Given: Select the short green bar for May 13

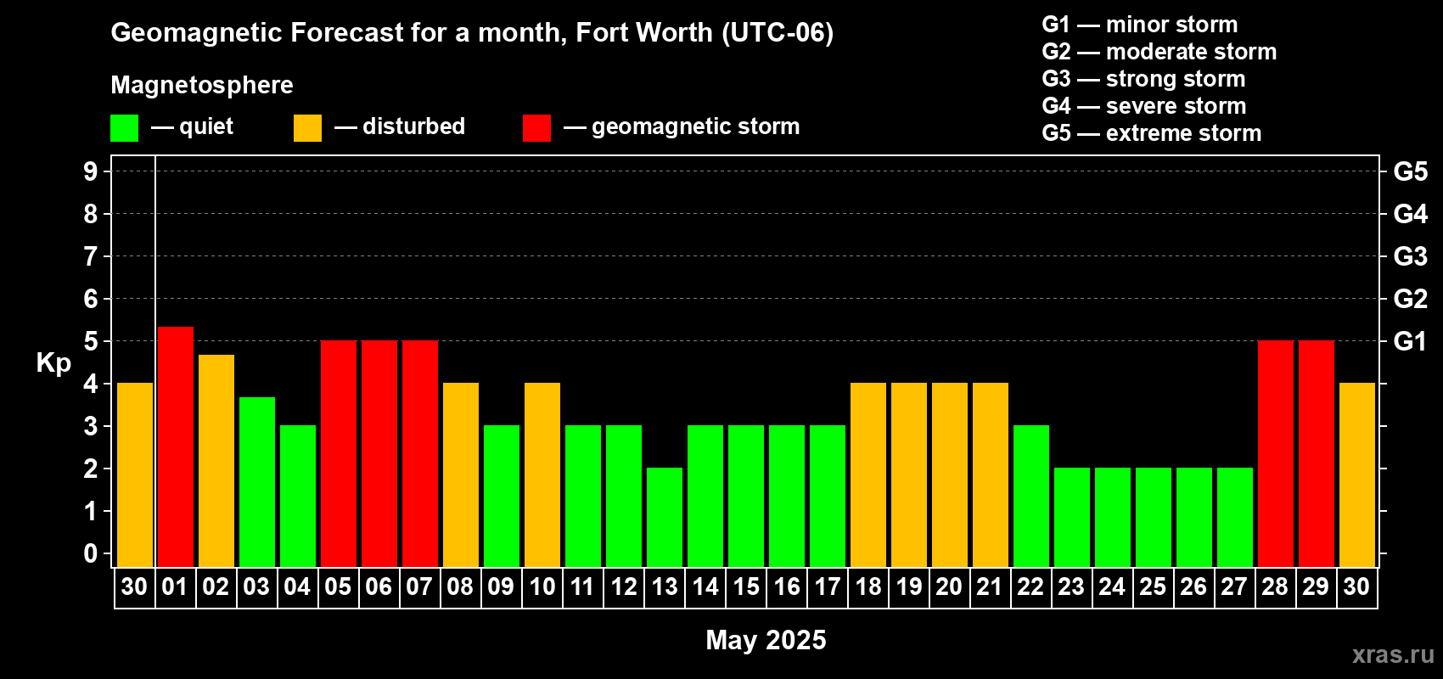Looking at the screenshot, I should 665,518.
